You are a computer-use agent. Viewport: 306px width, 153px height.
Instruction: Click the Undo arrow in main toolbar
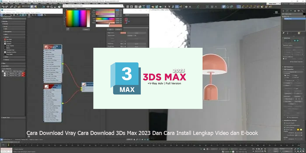(x=3, y=7)
